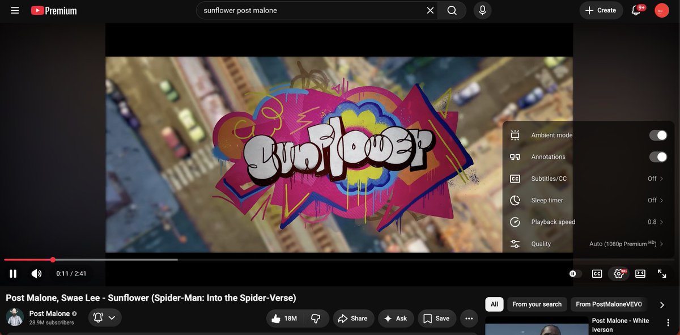Screen dimensions: 680x335
Task: Click the Sunflower video frame
Action: [339, 154]
